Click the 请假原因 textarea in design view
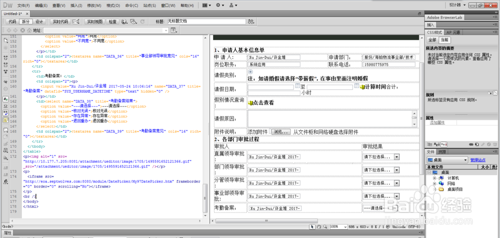The width and height of the screenshot is (500, 238). 332,118
